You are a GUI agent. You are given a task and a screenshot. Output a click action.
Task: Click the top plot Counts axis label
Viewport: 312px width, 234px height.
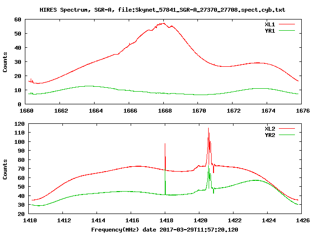click(5, 62)
